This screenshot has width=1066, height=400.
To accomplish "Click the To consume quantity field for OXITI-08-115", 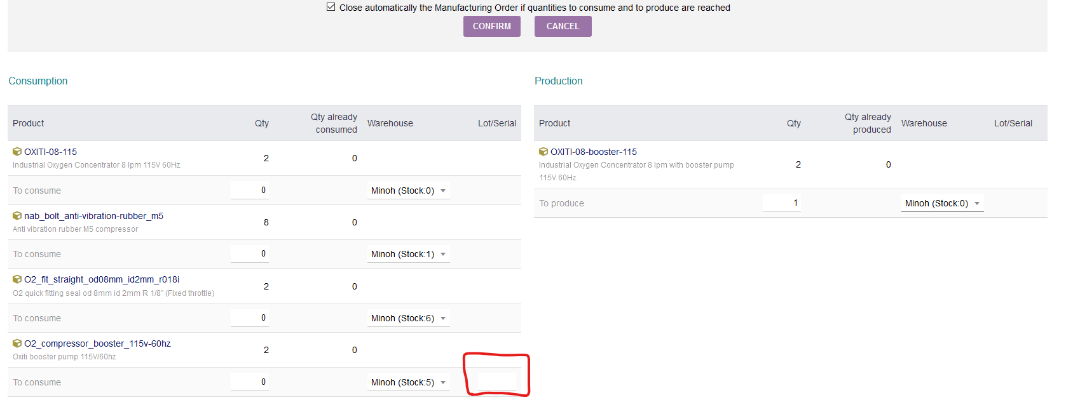I will coord(250,190).
